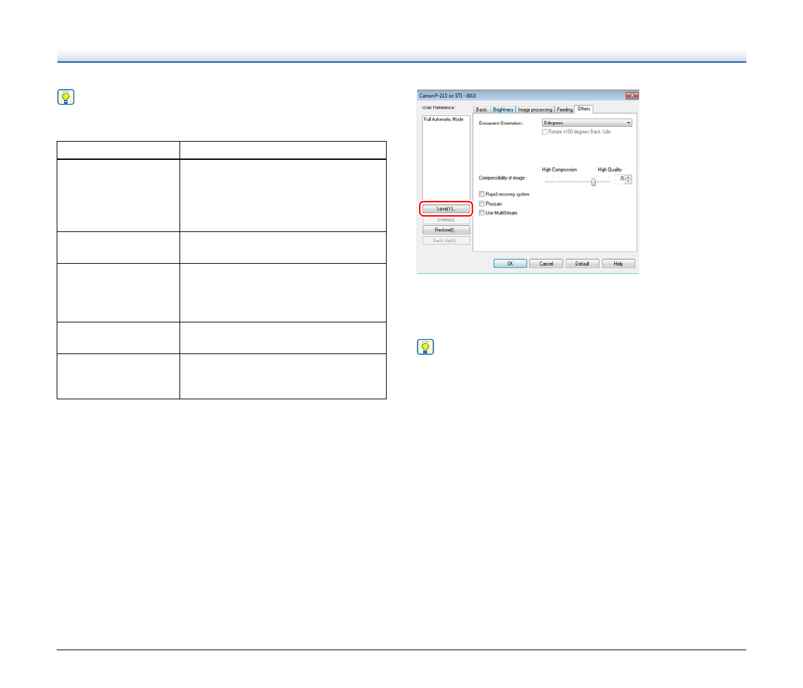Switch to the Basic tab
This screenshot has height=688, width=803.
point(481,109)
